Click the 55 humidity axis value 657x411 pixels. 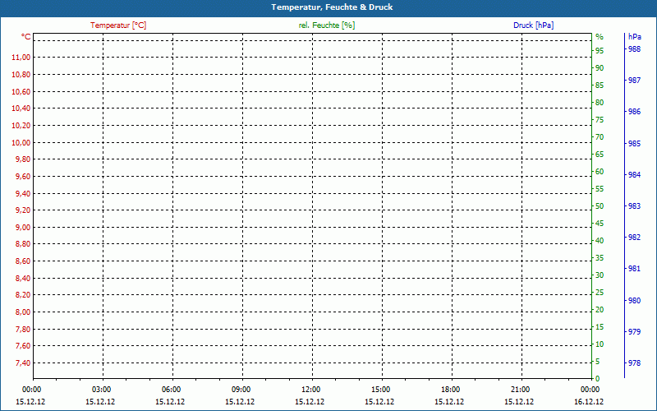[x=600, y=189]
